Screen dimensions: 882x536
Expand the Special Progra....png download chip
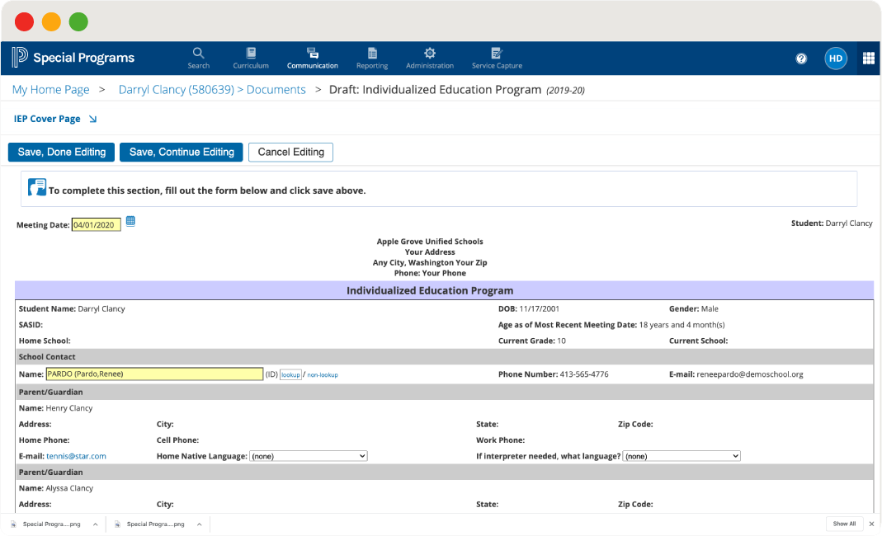coord(93,524)
